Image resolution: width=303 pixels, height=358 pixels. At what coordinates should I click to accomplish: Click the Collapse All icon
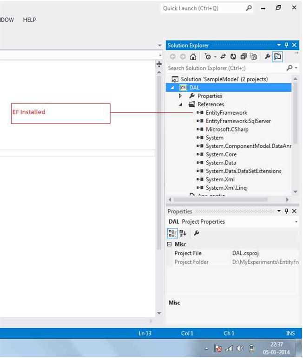pyautogui.click(x=244, y=56)
